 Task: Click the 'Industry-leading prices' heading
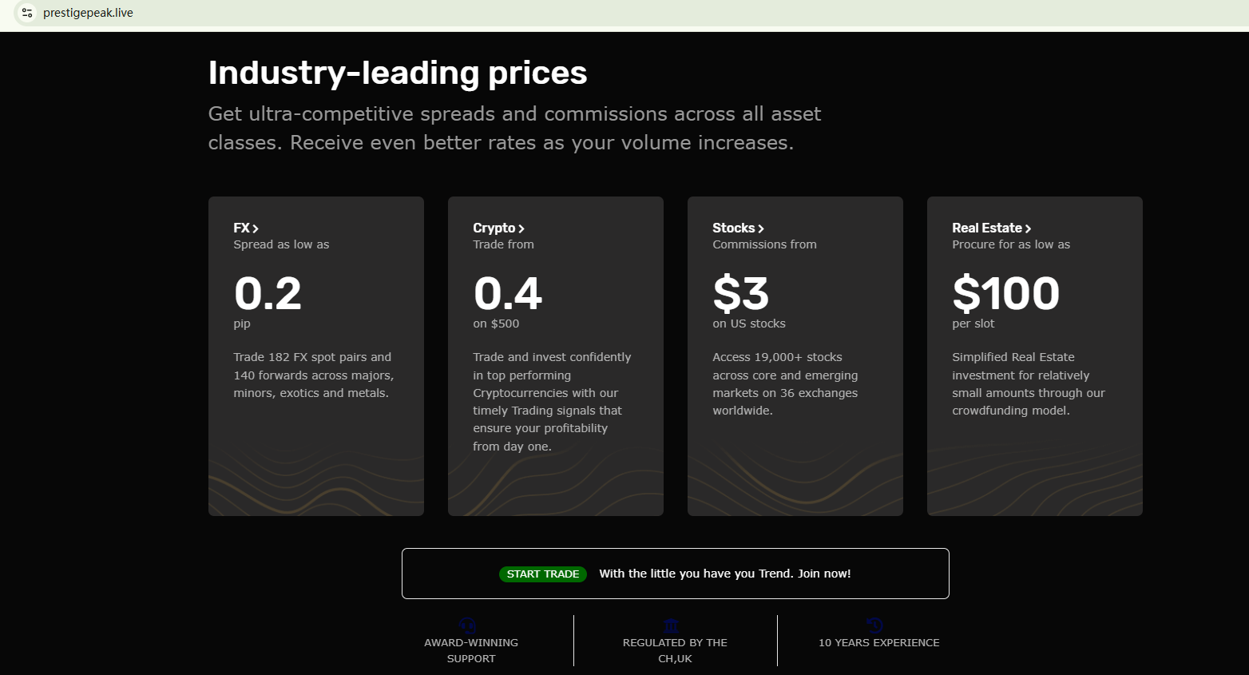(x=398, y=73)
